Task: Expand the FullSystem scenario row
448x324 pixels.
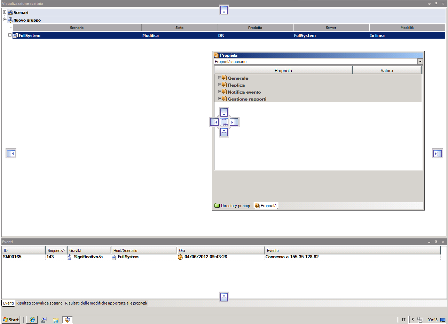Action: [10, 35]
